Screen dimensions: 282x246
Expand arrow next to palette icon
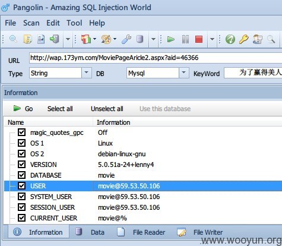point(115,39)
